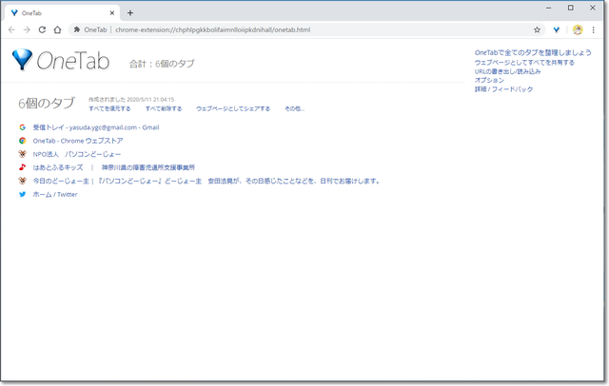Bookmark this page with the star icon

(x=537, y=29)
